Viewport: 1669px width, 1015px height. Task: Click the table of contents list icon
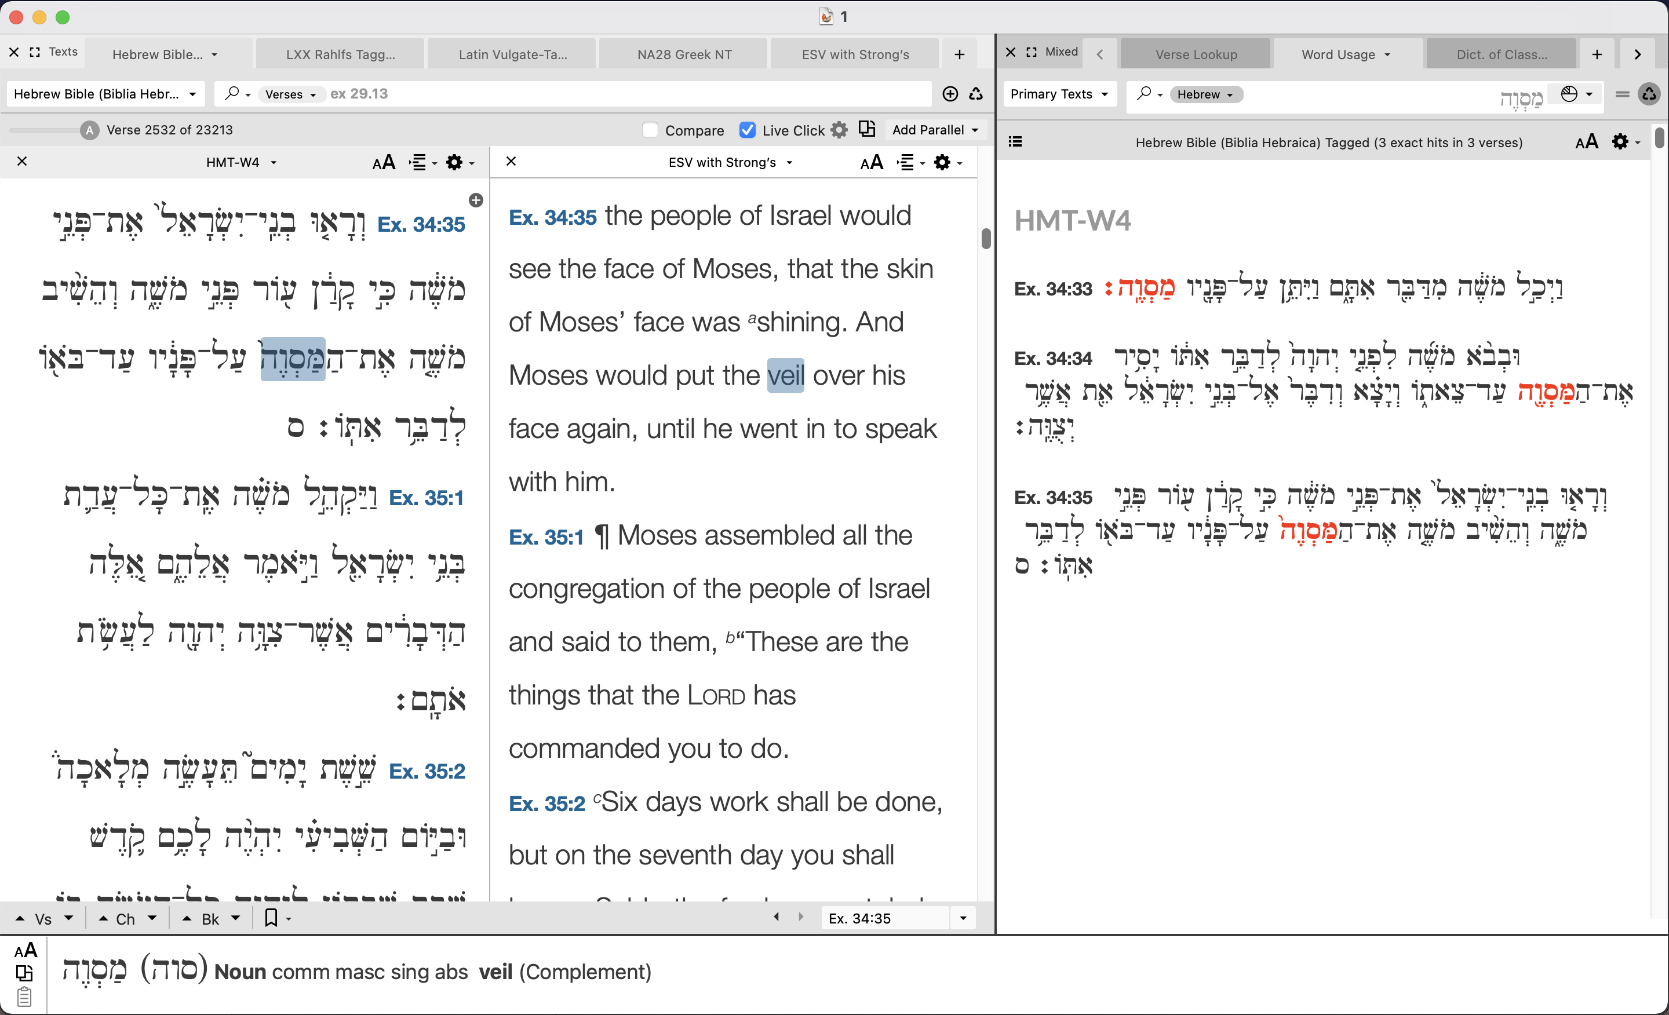[x=1015, y=141]
